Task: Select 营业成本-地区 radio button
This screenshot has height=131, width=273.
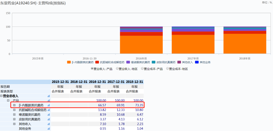Action: (168, 69)
